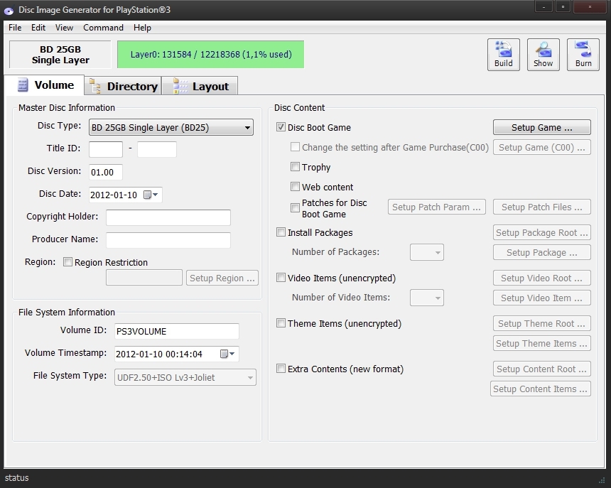This screenshot has height=488, width=611.
Task: Switch to the Layout tab
Action: tap(200, 86)
